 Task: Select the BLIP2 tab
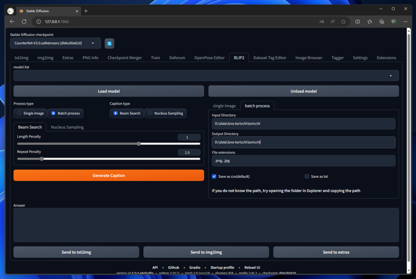click(239, 58)
